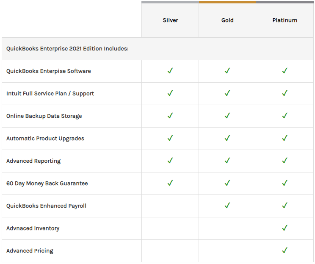This screenshot has height=264, width=315.
Task: Click Platinum checkmark for 60 Day Money Back Guarantee
Action: [x=285, y=183]
